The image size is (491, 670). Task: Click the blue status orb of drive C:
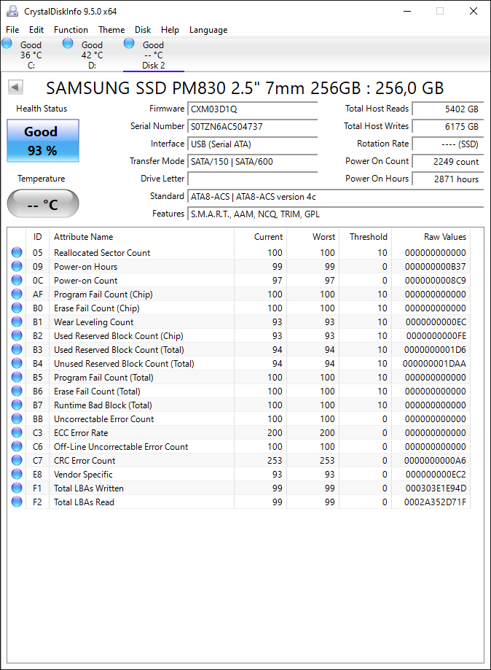click(7, 43)
